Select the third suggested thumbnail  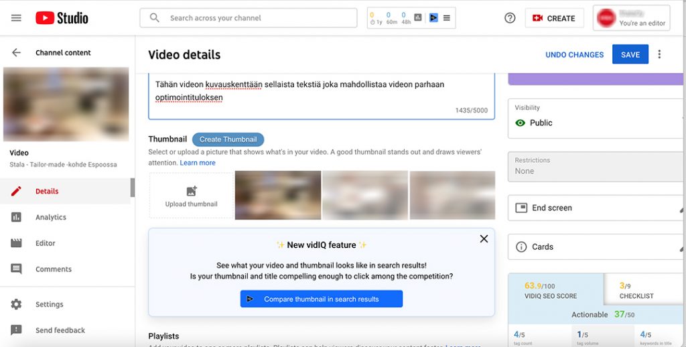click(452, 195)
